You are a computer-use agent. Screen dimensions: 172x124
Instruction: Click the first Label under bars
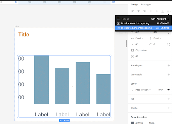tap(41, 115)
